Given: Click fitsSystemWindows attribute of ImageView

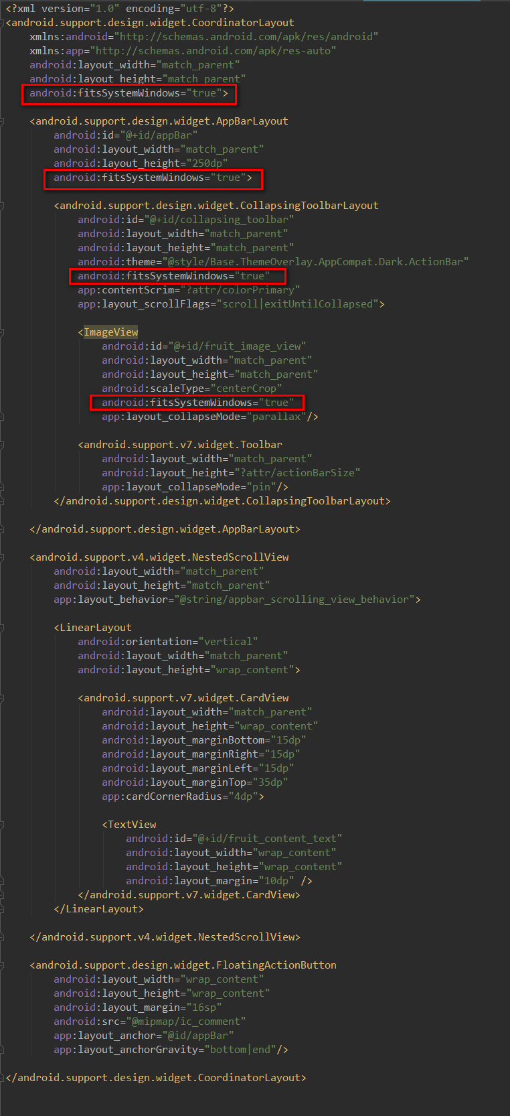Looking at the screenshot, I should [198, 403].
